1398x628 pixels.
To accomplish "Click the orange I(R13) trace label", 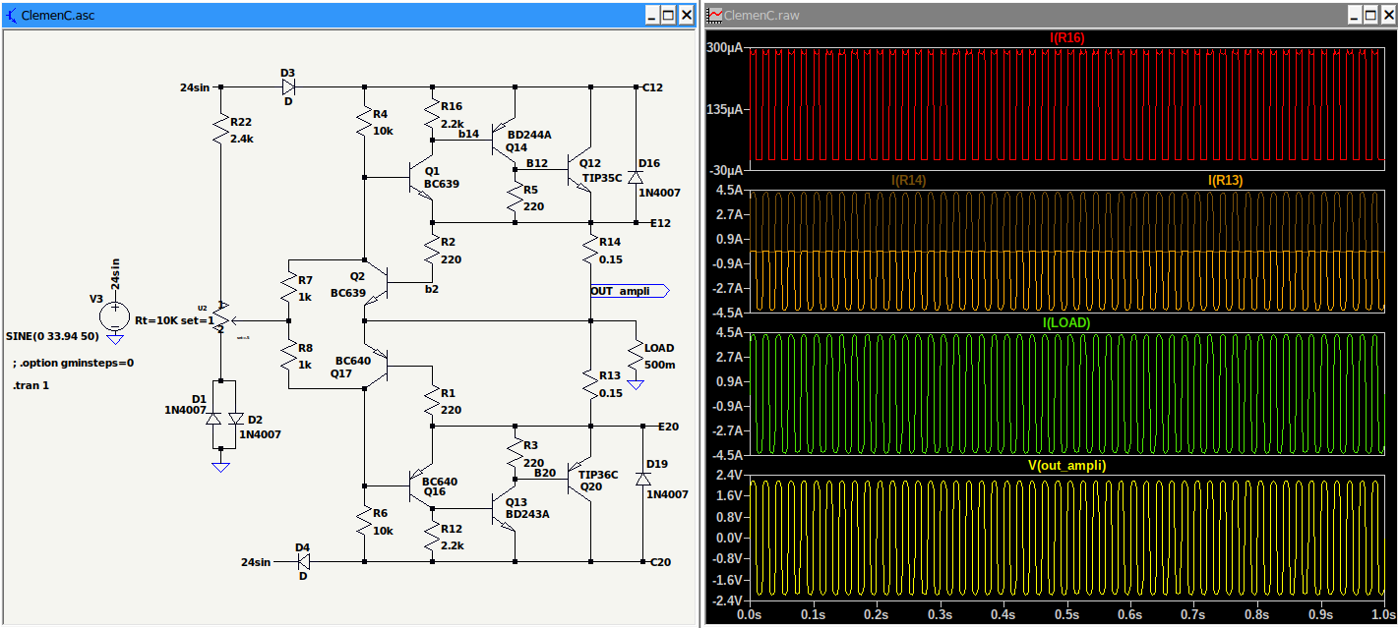I will tap(1225, 180).
